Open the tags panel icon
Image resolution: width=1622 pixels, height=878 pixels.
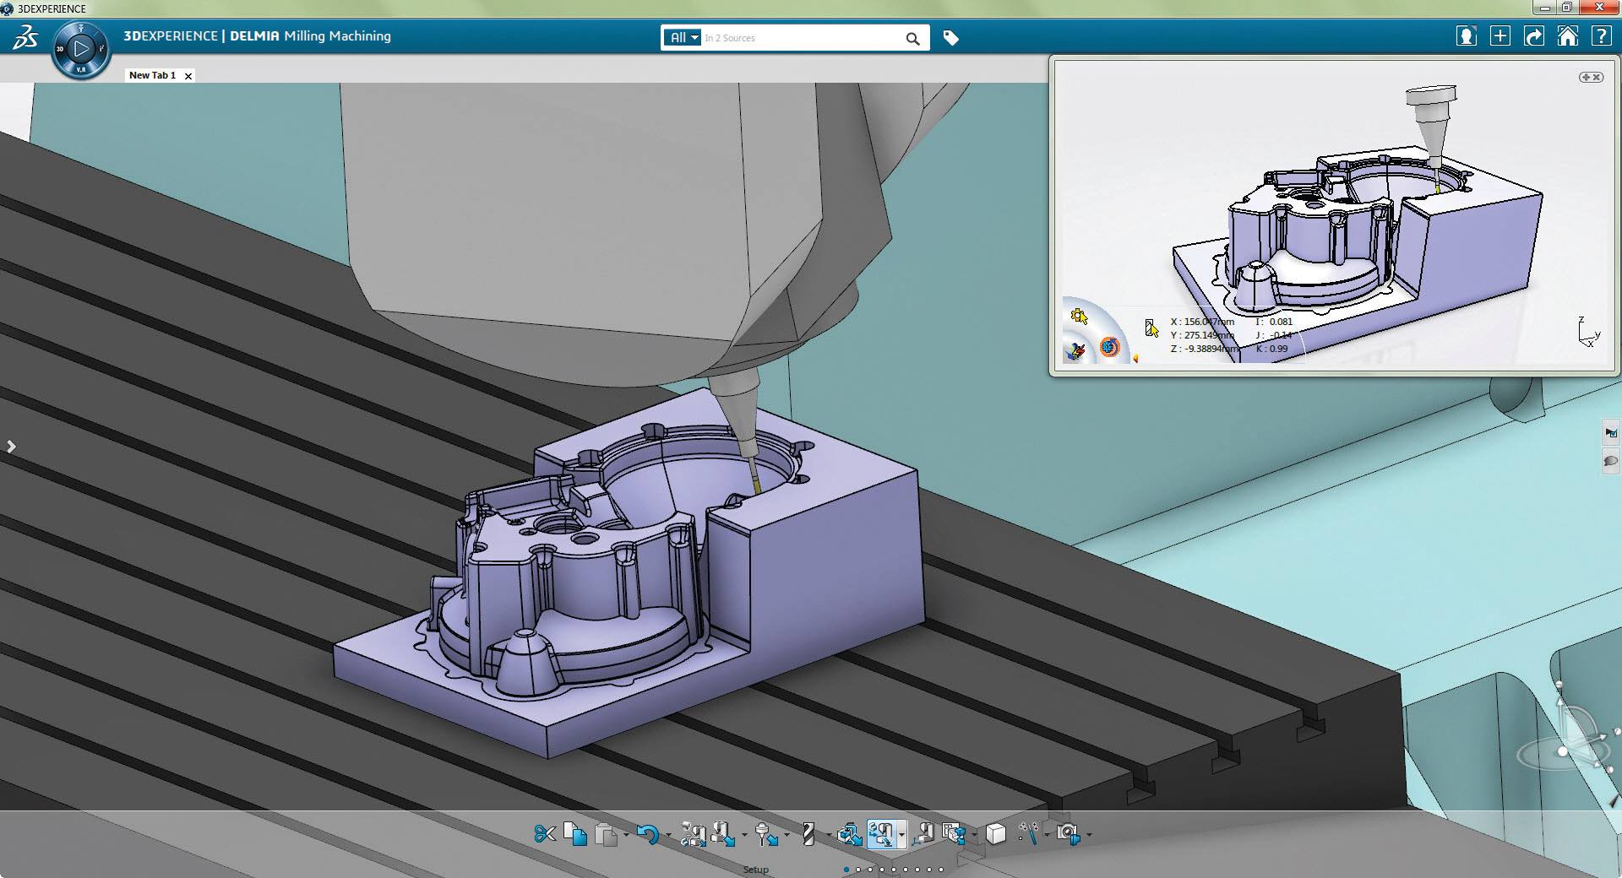950,38
